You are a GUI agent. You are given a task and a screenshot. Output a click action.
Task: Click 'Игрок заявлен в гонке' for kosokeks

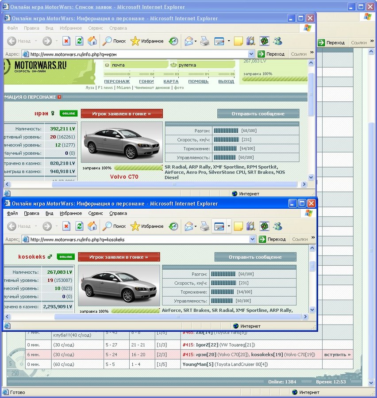[x=119, y=257]
